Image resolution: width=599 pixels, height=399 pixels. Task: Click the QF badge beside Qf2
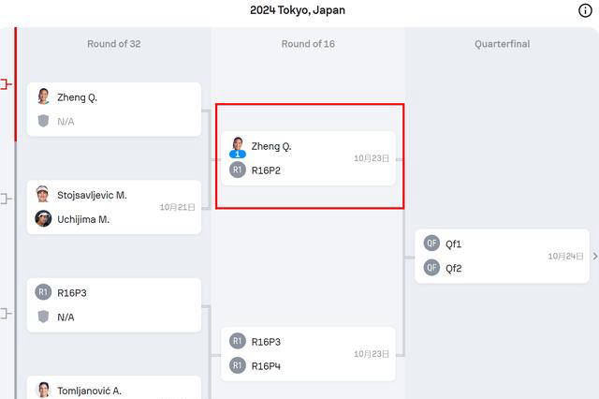(x=431, y=268)
